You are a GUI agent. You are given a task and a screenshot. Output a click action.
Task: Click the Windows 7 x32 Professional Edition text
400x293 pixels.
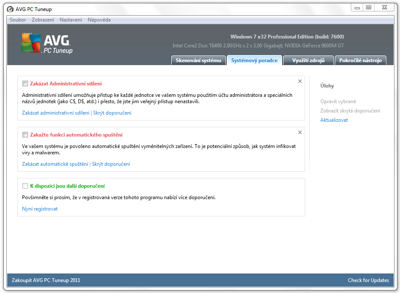287,37
